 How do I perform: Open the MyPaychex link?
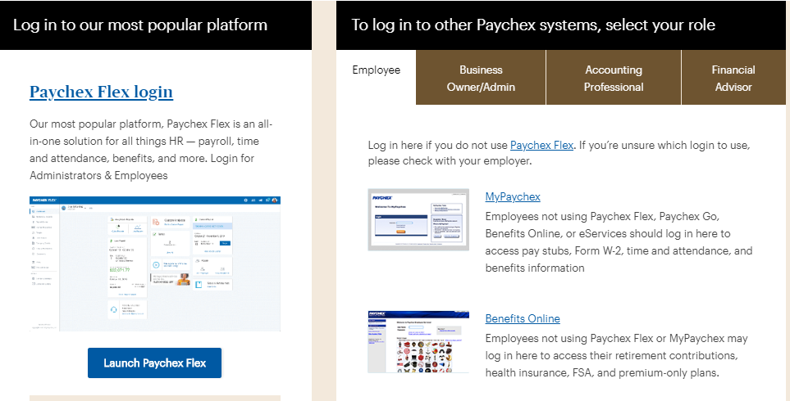[x=513, y=196]
